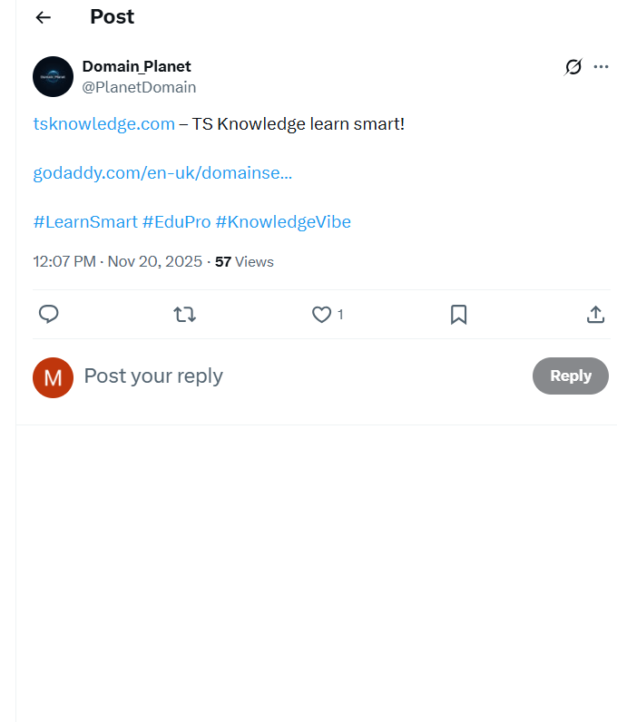Bookmark this post
Image resolution: width=617 pixels, height=722 pixels.
[459, 315]
